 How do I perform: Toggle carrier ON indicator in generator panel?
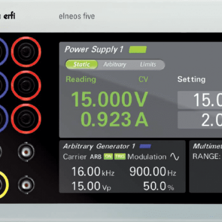pyautogui.click(x=108, y=156)
